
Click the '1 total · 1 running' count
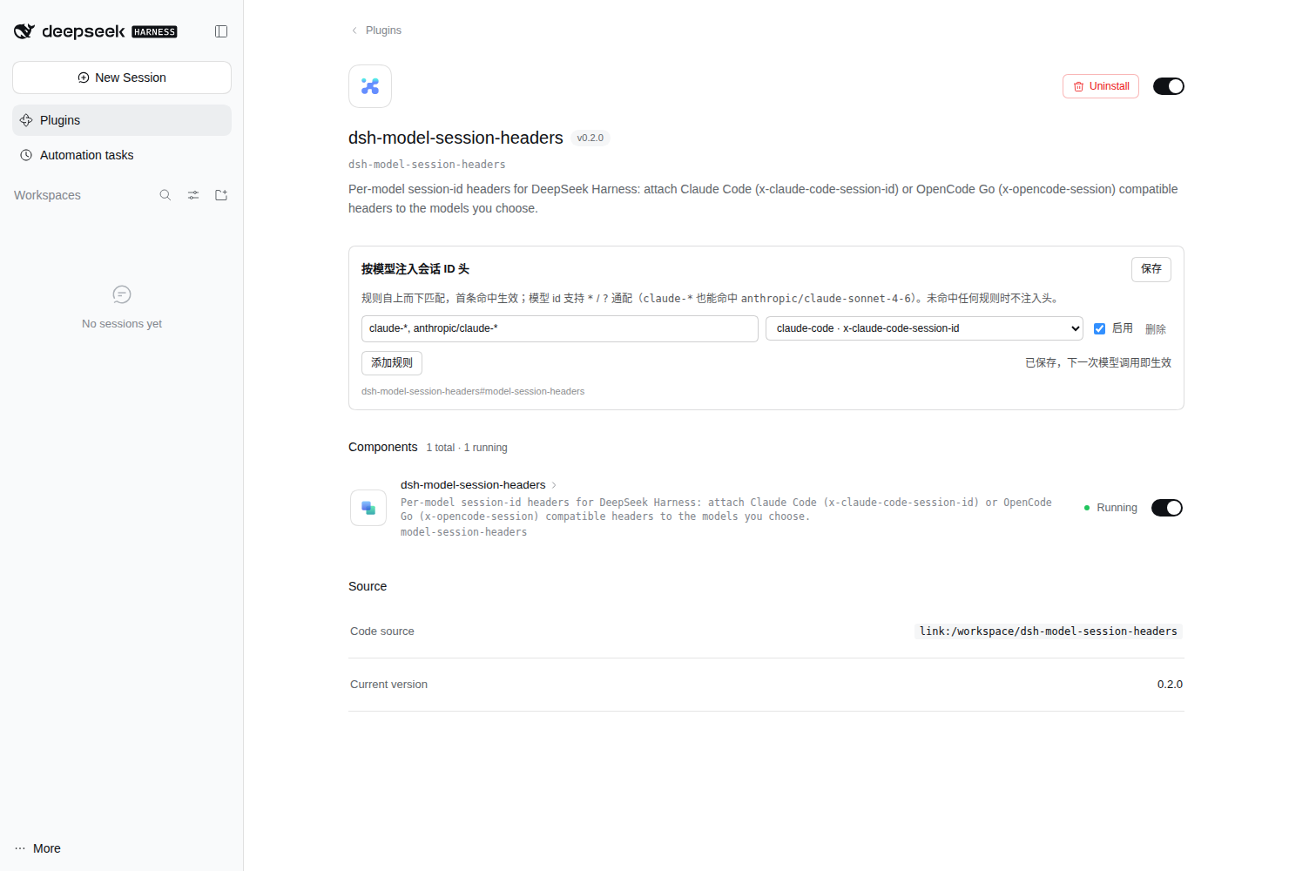click(x=467, y=448)
